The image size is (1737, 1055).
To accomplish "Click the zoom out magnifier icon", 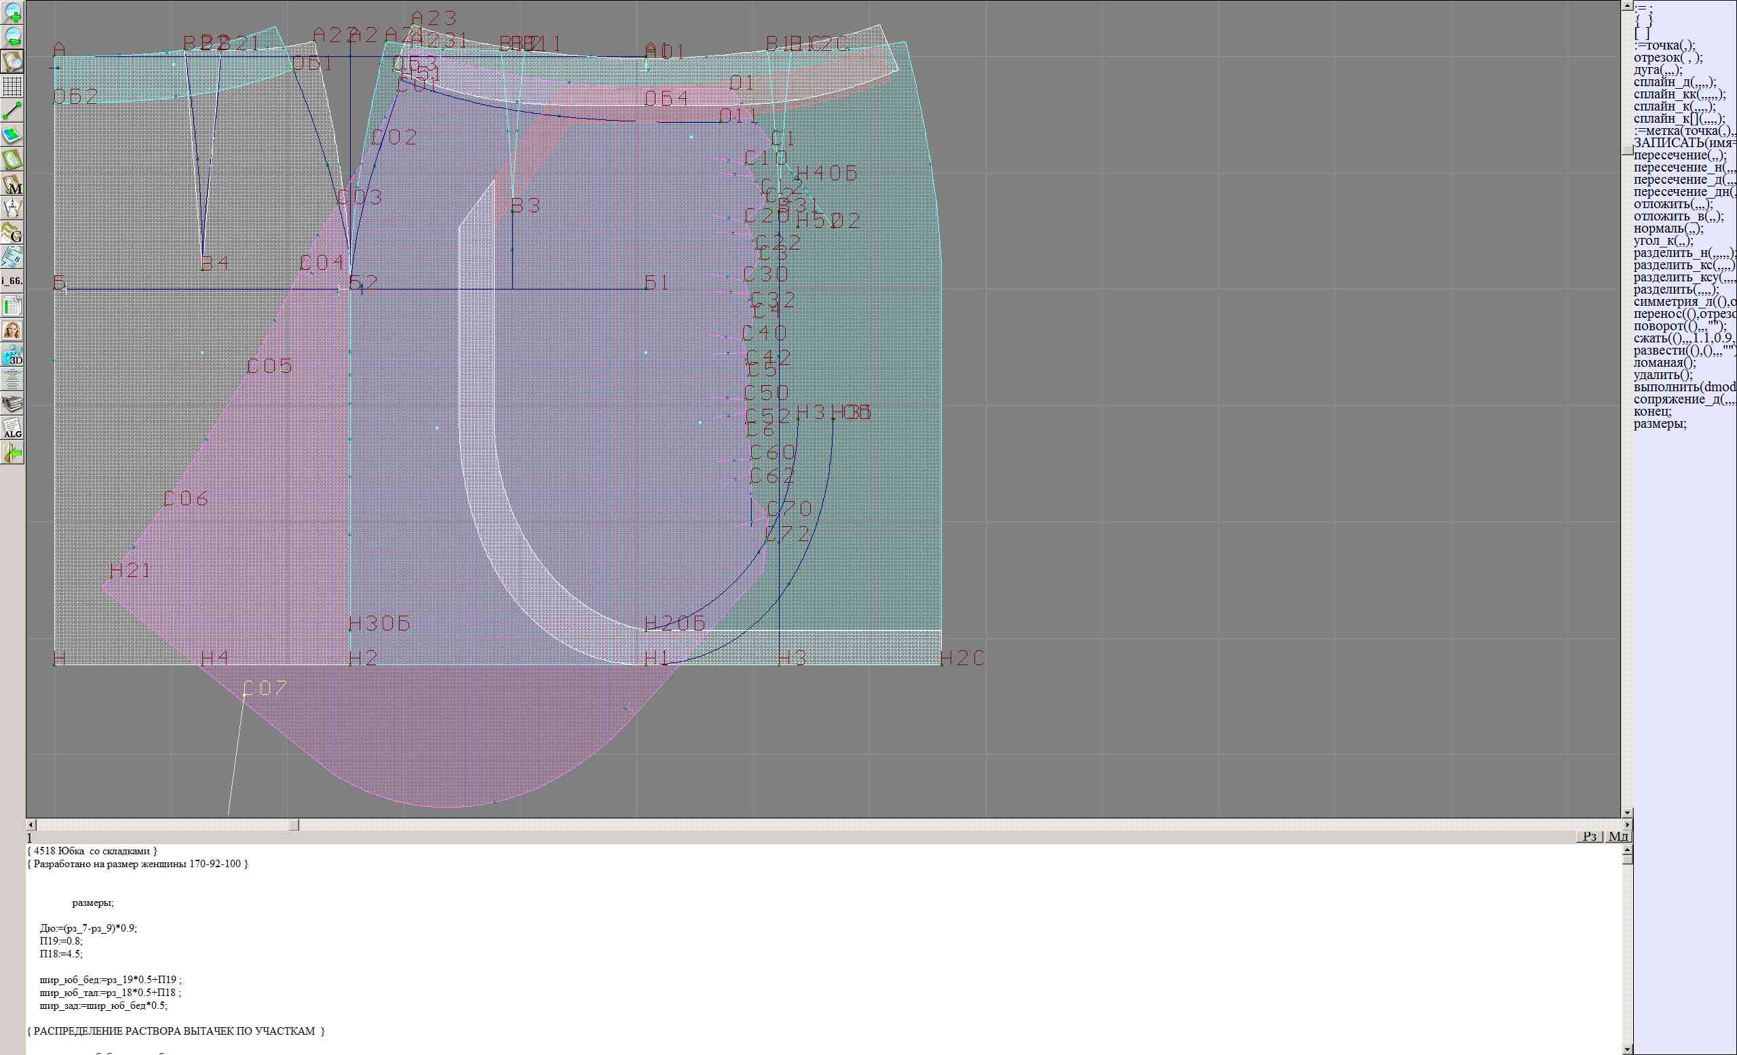I will coord(13,37).
